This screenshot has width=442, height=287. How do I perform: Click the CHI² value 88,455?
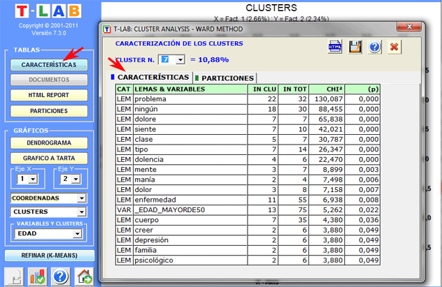tap(327, 109)
